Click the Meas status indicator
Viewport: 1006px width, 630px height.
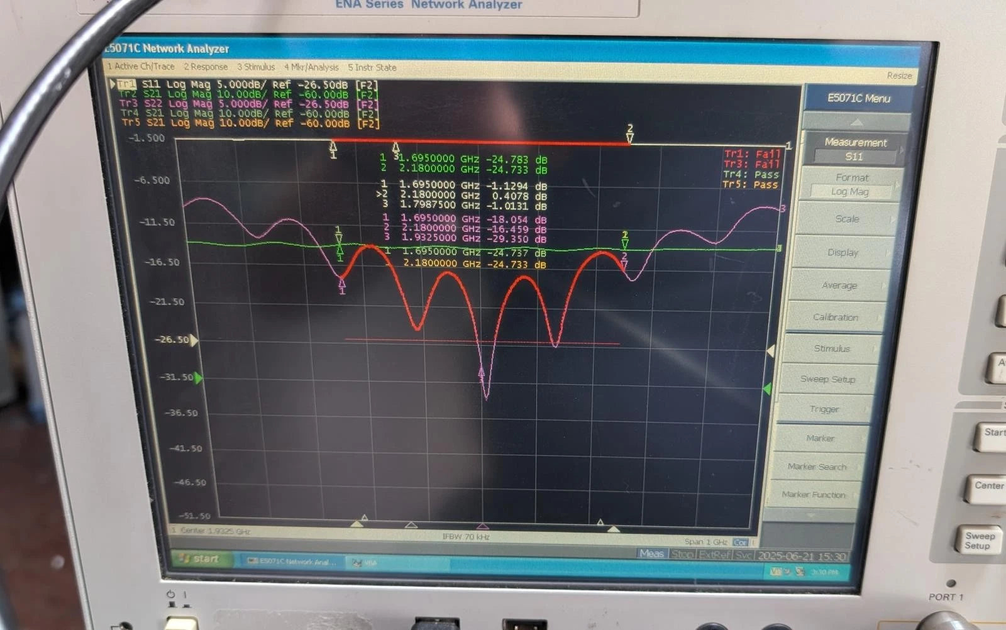pyautogui.click(x=651, y=553)
